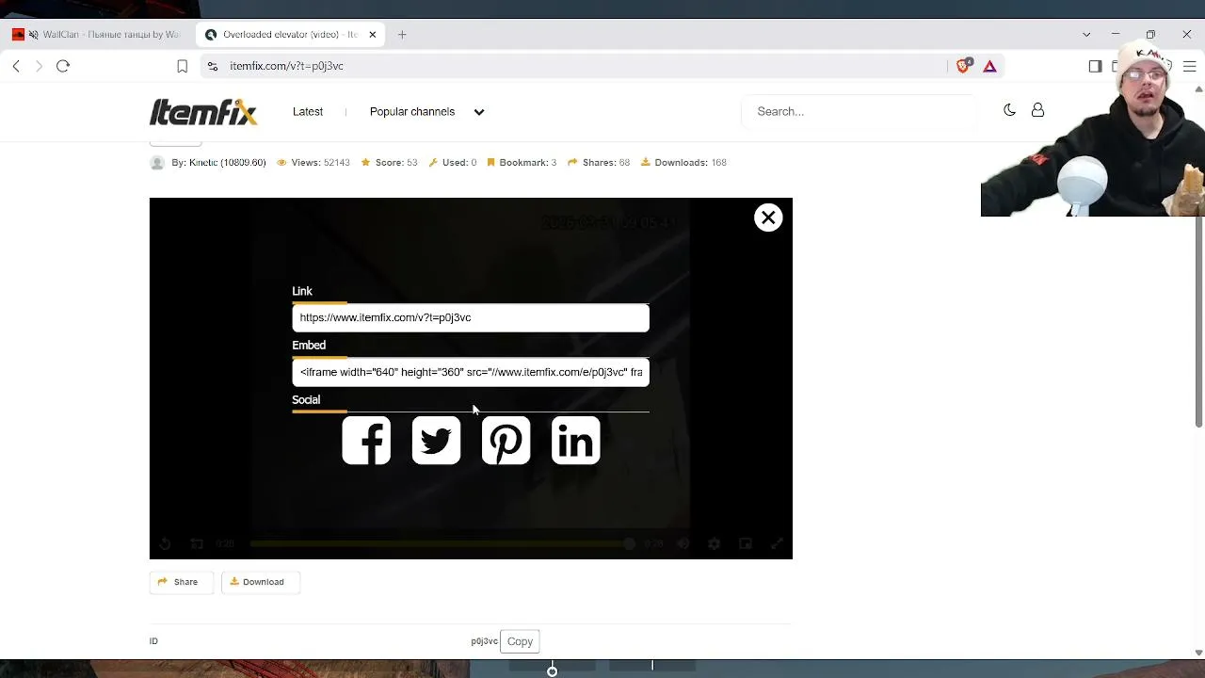Screen dimensions: 1205x678
Task: Click the Views: 52143 stat
Action: pyautogui.click(x=313, y=162)
